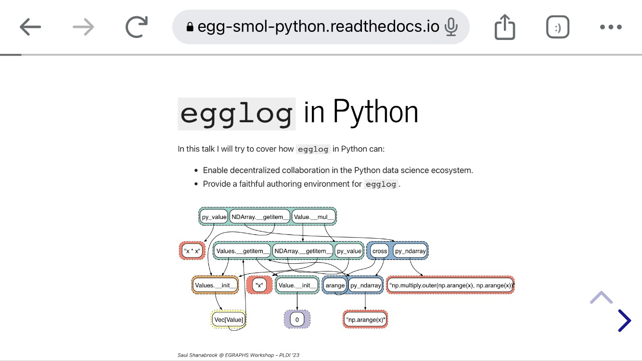Select the Vec[Value] node in diagram
The width and height of the screenshot is (642, 361).
229,320
